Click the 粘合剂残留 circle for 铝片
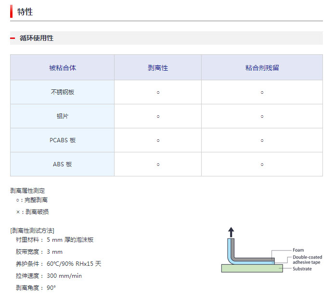Viewport: 334px width, 298px height. point(262,116)
